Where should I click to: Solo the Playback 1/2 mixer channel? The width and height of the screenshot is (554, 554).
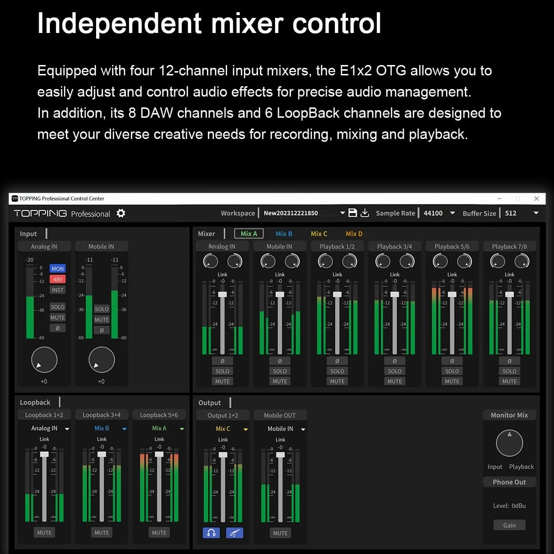point(337,371)
